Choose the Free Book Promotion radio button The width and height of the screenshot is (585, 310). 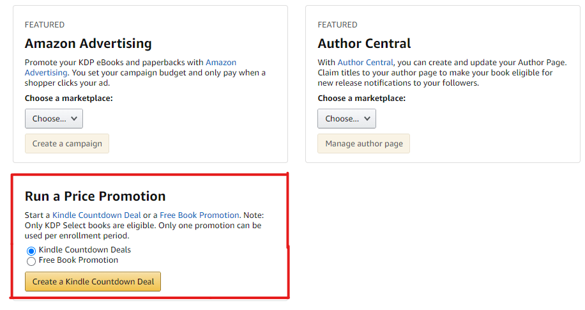pyautogui.click(x=31, y=261)
